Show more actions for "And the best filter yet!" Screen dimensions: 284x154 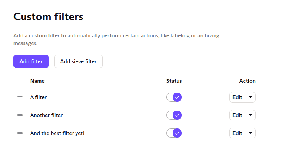coord(250,133)
